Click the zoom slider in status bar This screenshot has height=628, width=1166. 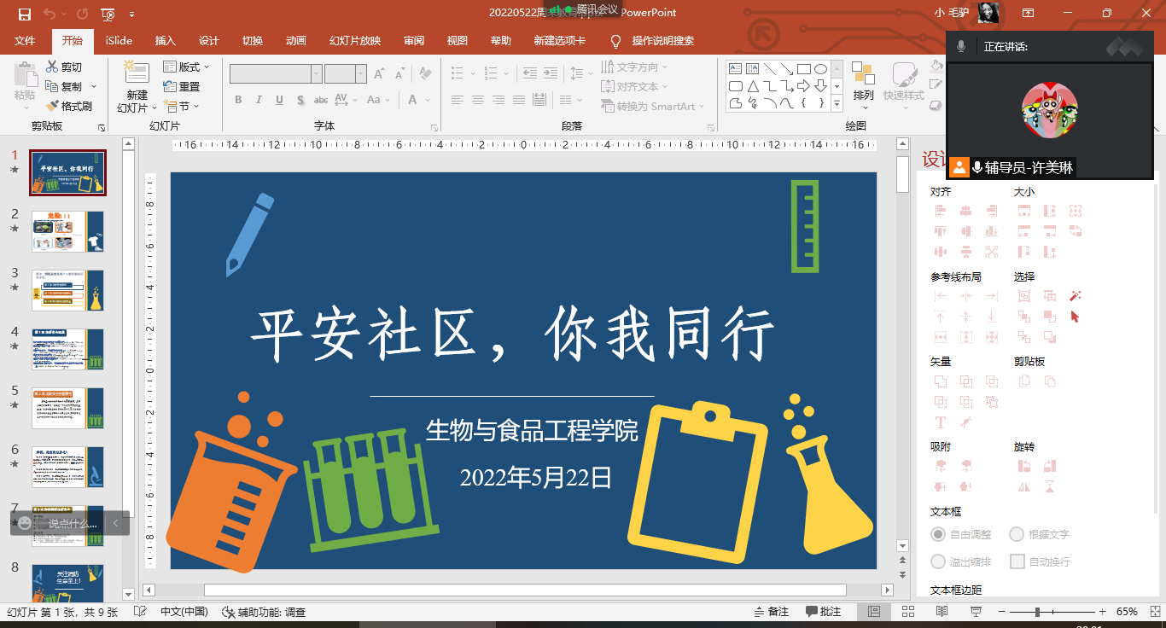pos(1037,612)
